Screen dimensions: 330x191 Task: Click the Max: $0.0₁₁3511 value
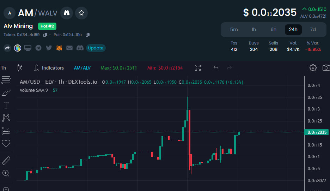coord(119,68)
